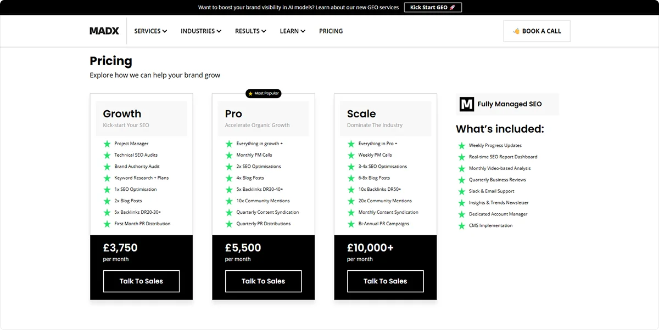The width and height of the screenshot is (659, 330).
Task: Click the star beside 10x Backlinks DR50+
Action: [x=351, y=189]
